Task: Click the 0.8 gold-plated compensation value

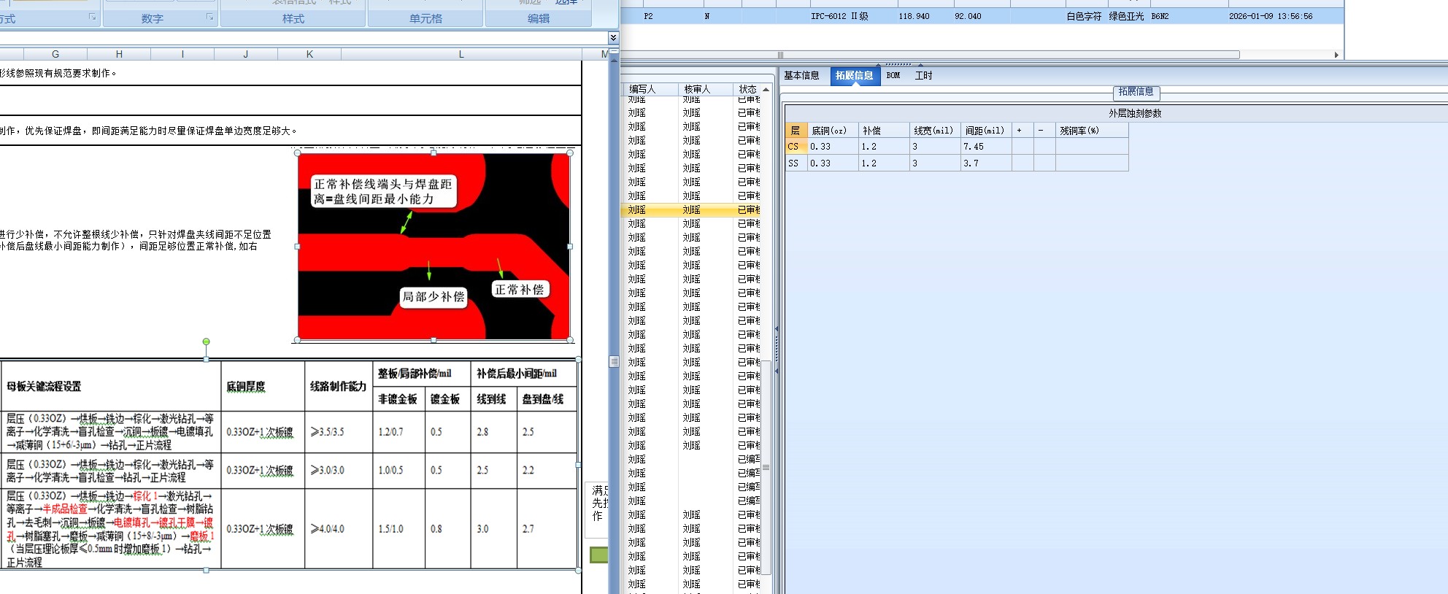Action: 436,529
